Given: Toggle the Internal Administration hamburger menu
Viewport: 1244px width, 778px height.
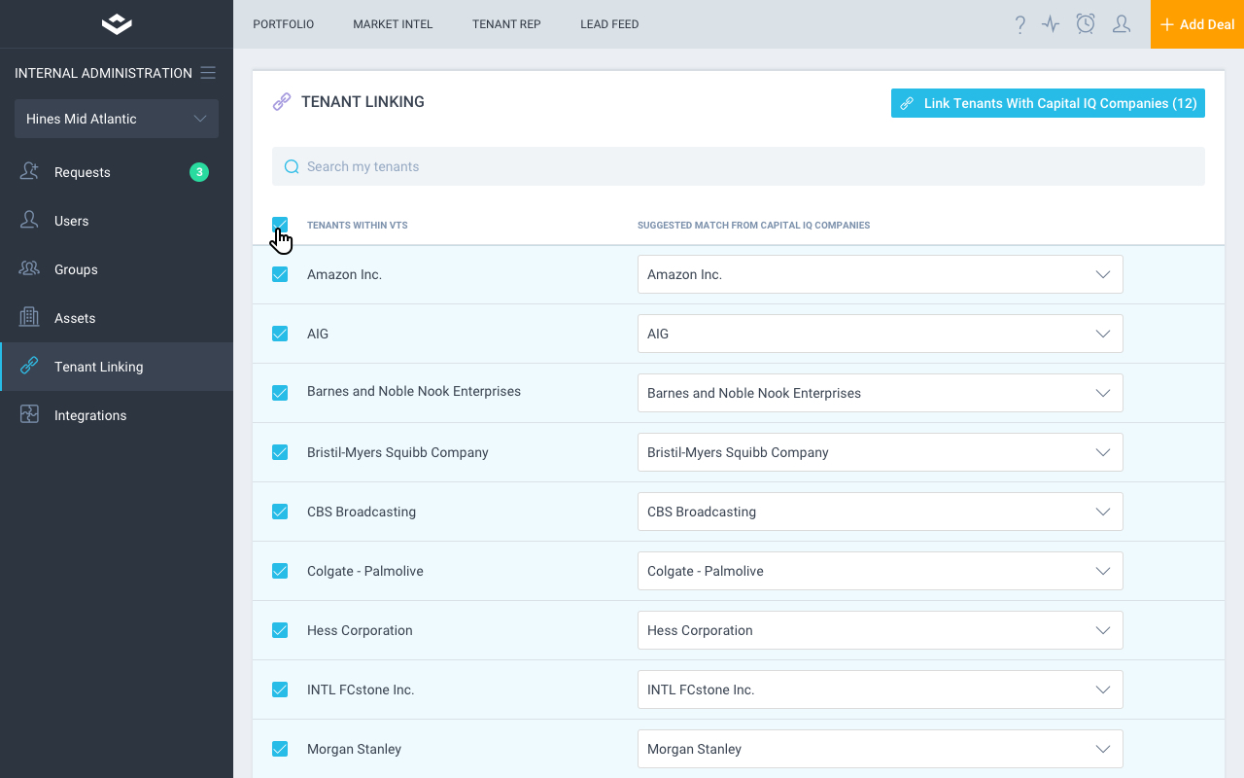Looking at the screenshot, I should 208,73.
